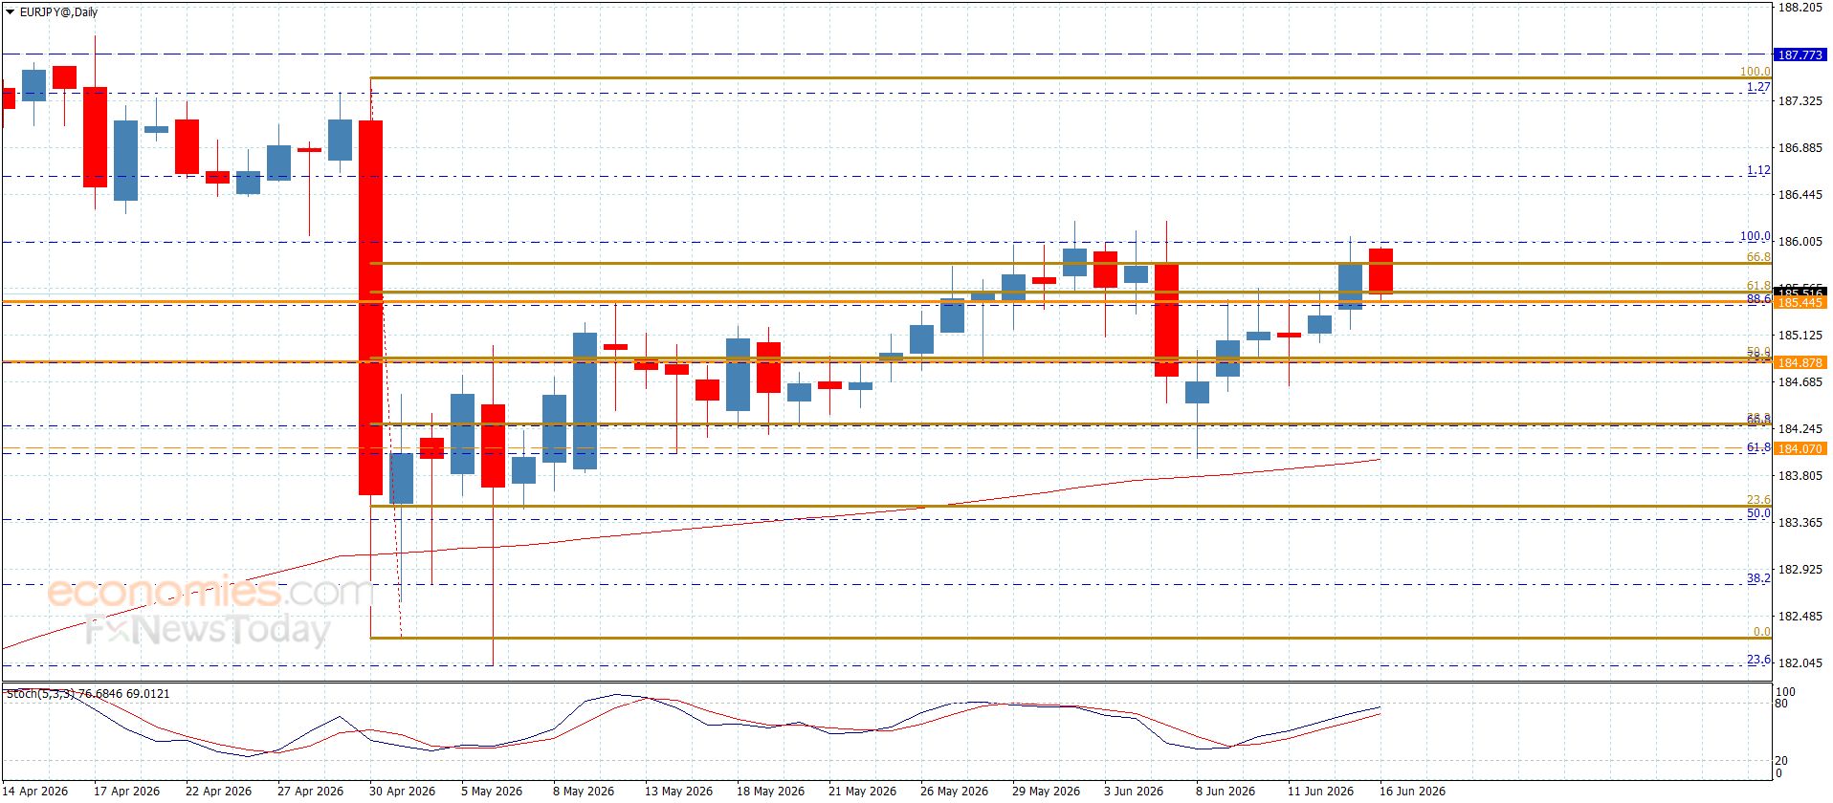Select the 1.12 Fibonacci level label
Screen dimensions: 1833x803
[x=1758, y=170]
